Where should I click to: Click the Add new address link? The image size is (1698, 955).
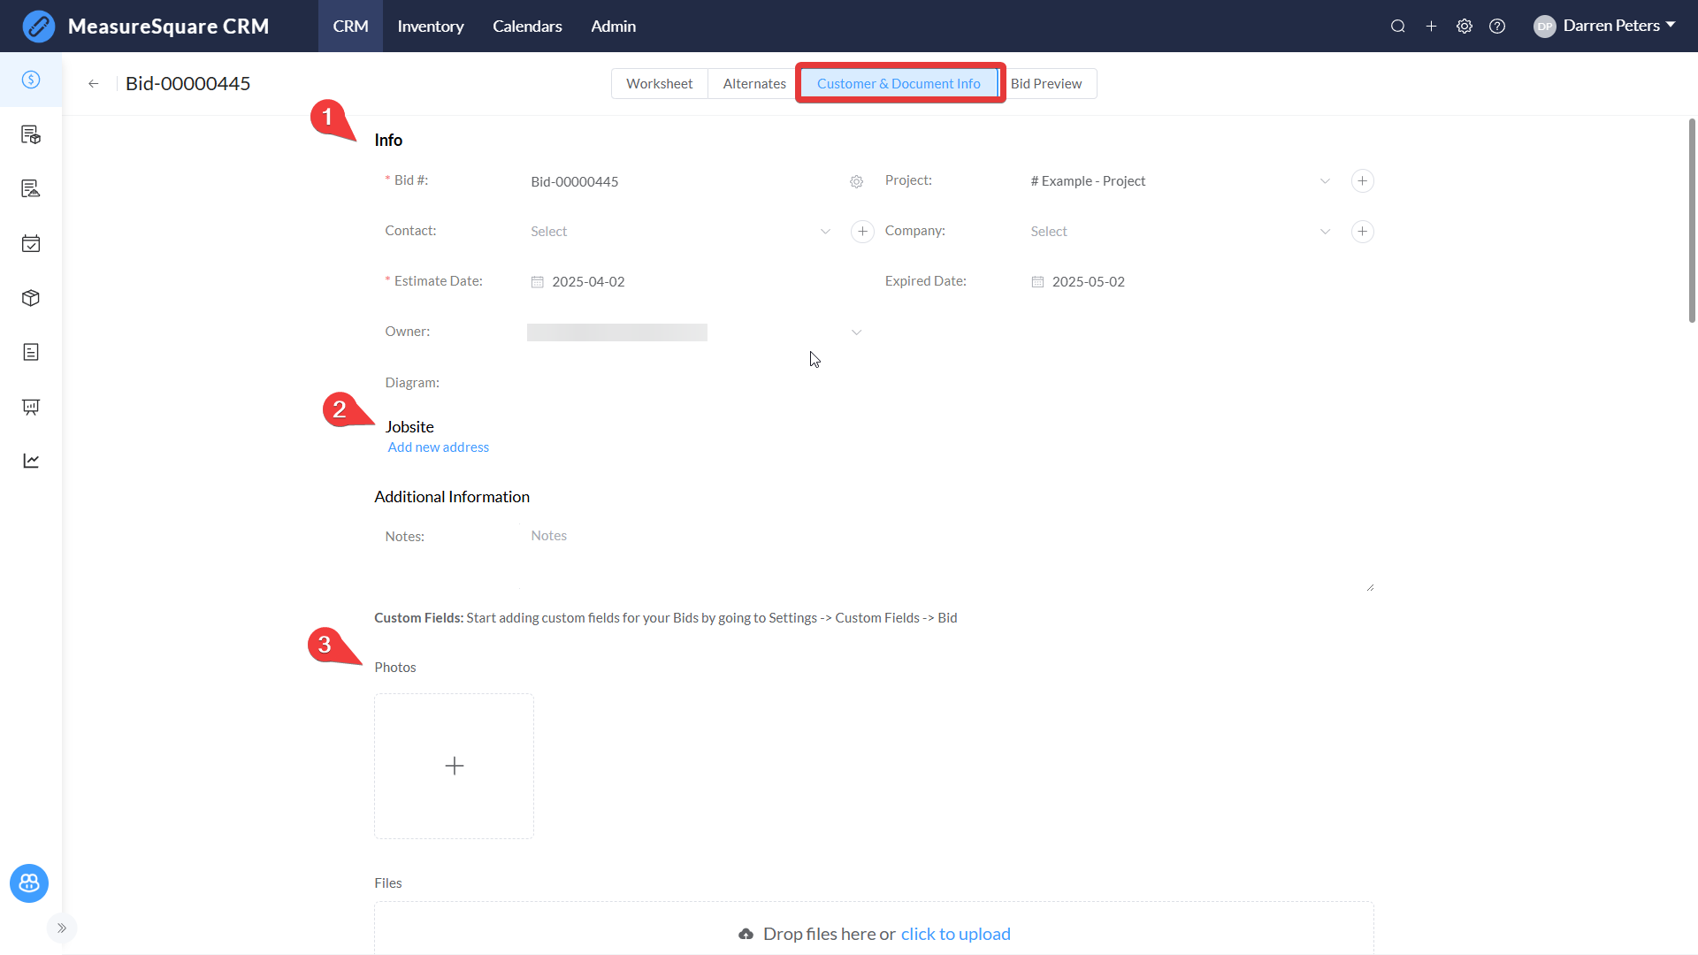point(438,447)
